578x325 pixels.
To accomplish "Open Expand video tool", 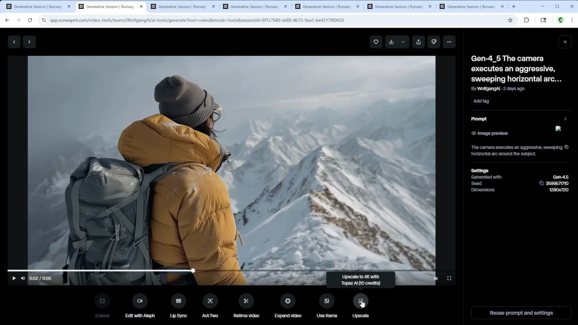I will (288, 306).
